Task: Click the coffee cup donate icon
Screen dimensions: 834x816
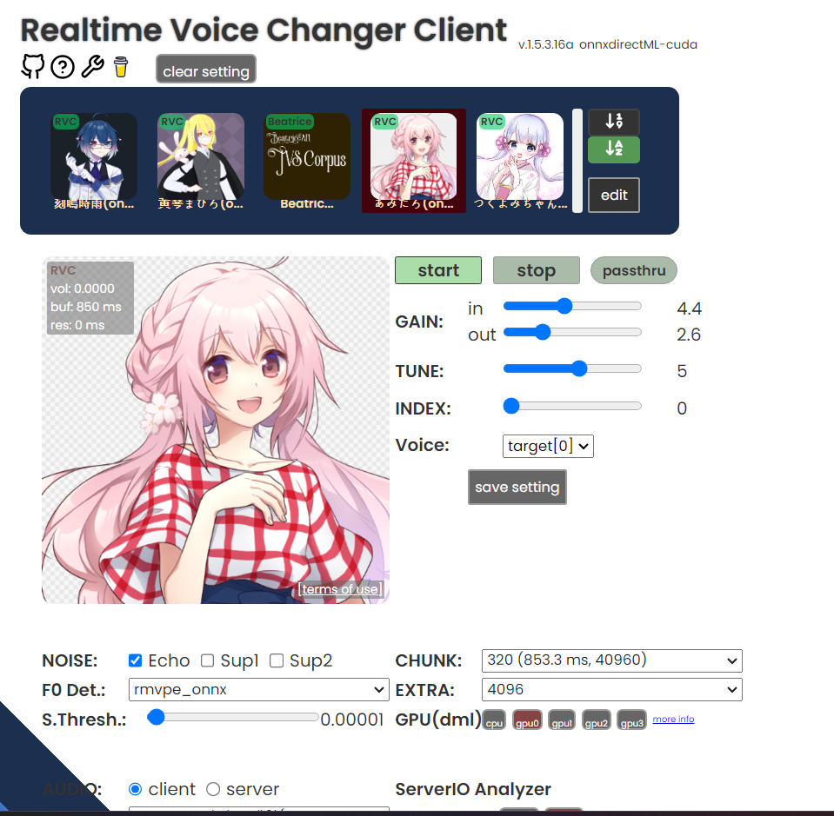Action: 121,67
